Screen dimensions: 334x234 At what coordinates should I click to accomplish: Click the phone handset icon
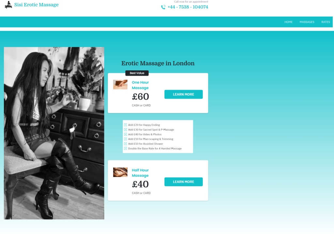tap(163, 7)
